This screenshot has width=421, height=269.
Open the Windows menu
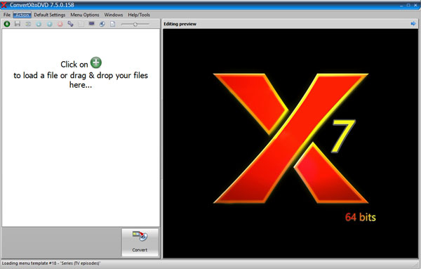pyautogui.click(x=113, y=15)
